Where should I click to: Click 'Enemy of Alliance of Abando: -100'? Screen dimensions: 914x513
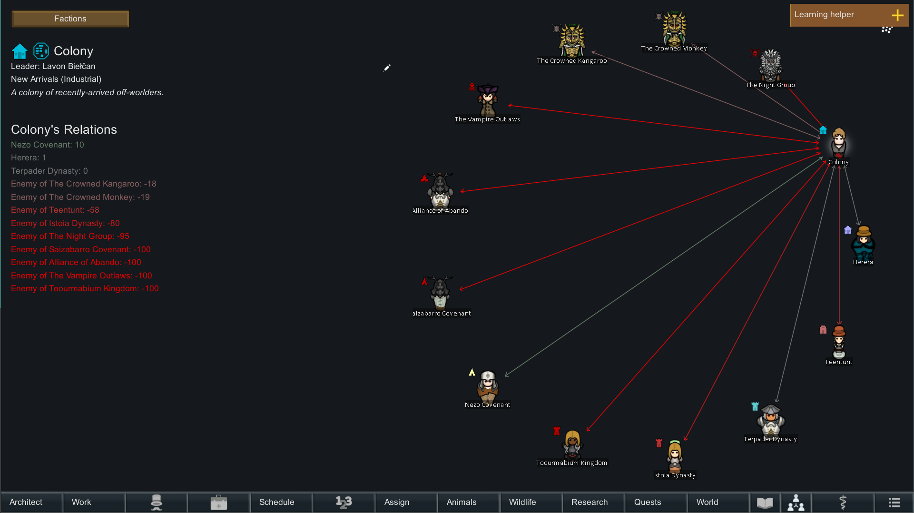pyautogui.click(x=76, y=262)
